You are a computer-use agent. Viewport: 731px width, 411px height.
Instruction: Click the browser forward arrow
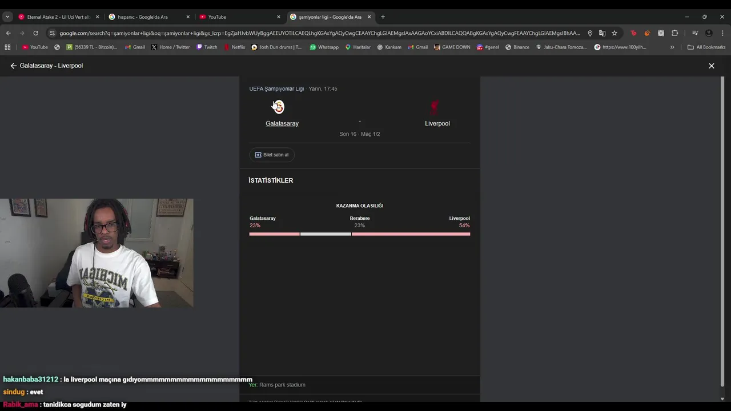22,33
